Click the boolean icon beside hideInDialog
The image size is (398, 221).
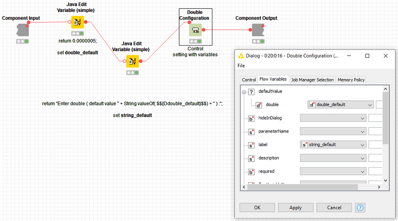251,118
